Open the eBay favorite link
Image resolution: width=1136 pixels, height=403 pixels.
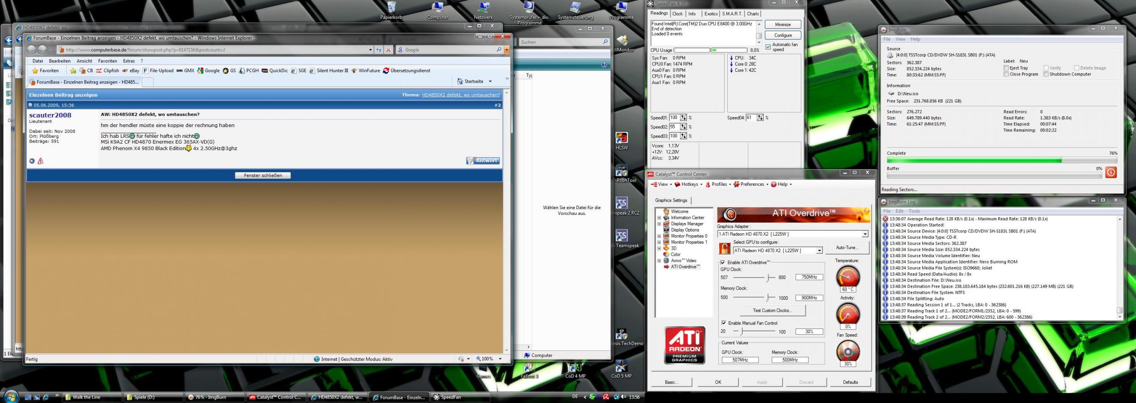(x=131, y=70)
